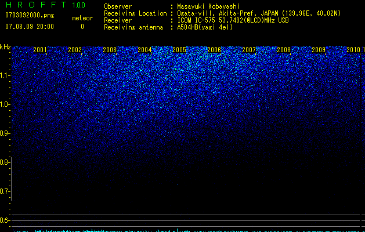Click the meteor label
Screen dimensions: 365x232
click(82, 18)
